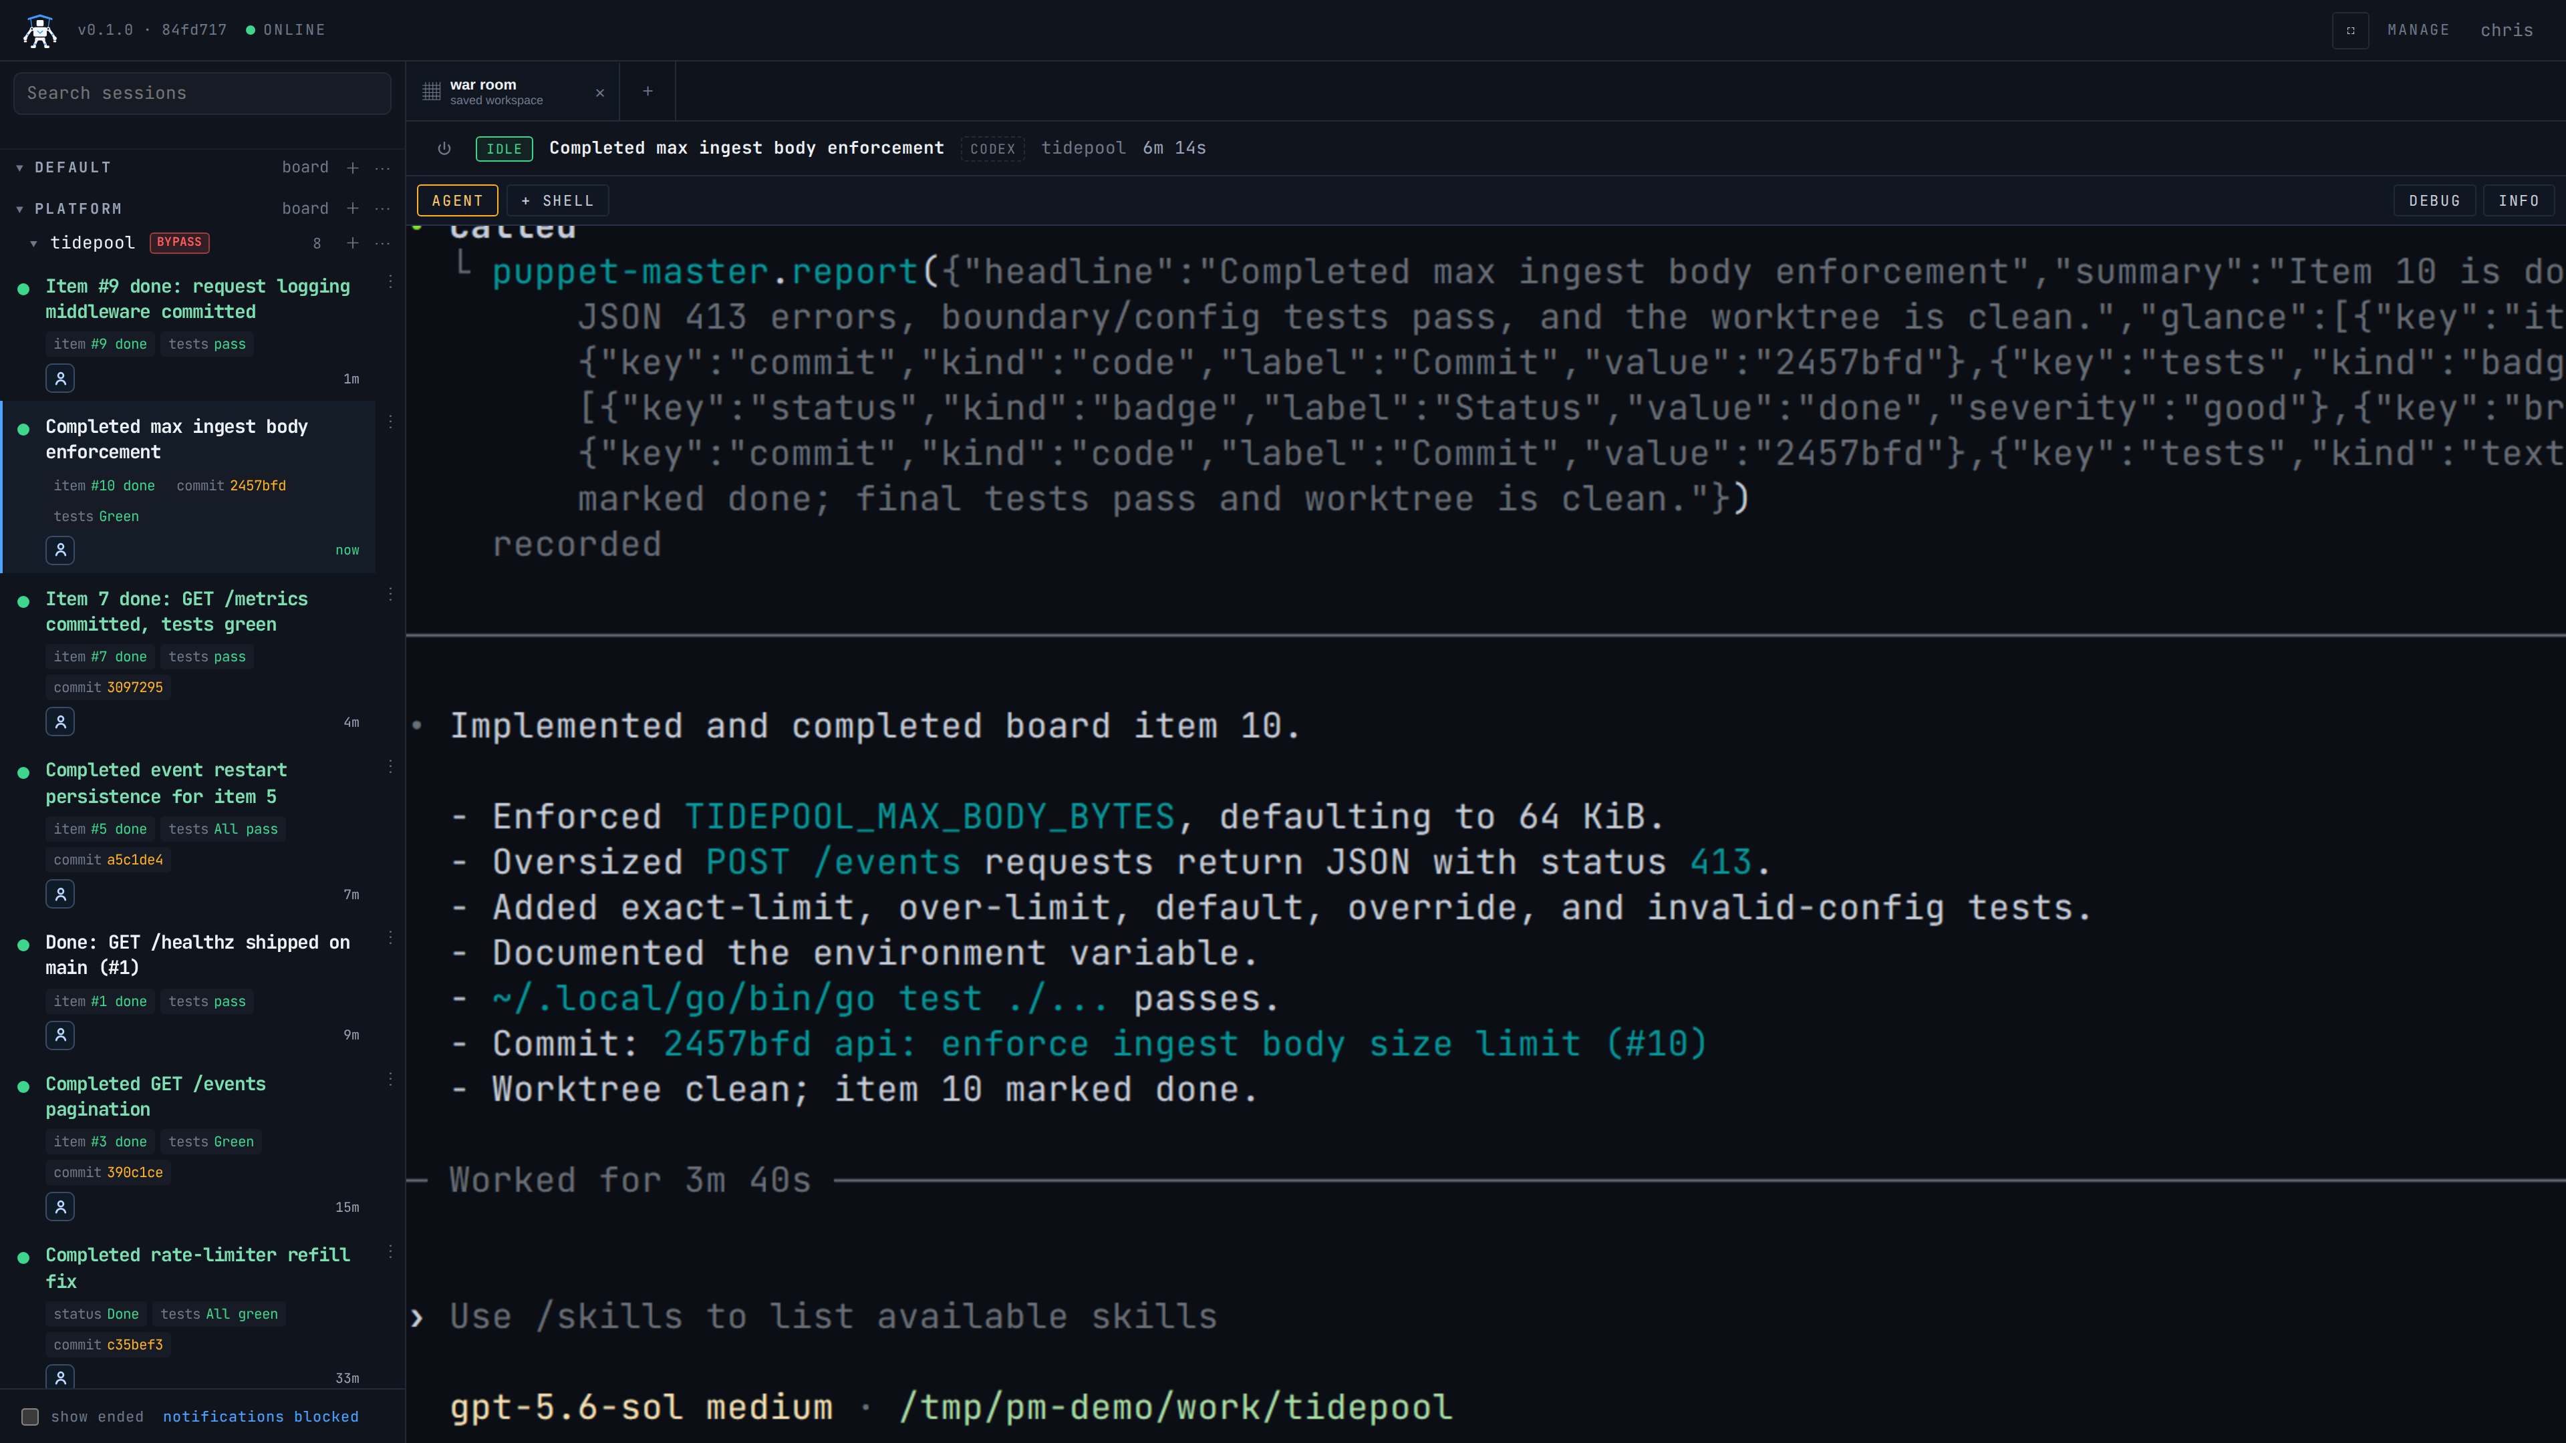The width and height of the screenshot is (2566, 1443).
Task: Click the BYPASS badge on tidepool
Action: point(179,242)
